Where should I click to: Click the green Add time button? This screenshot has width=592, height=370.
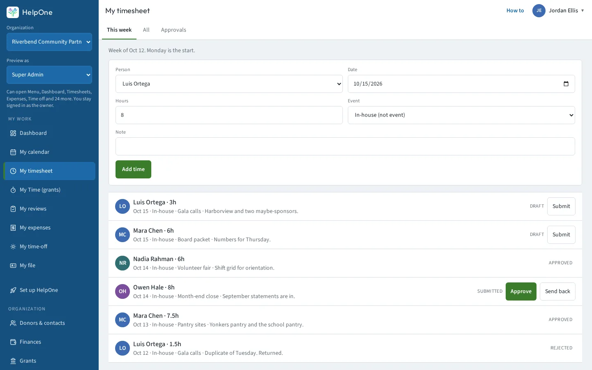(133, 169)
